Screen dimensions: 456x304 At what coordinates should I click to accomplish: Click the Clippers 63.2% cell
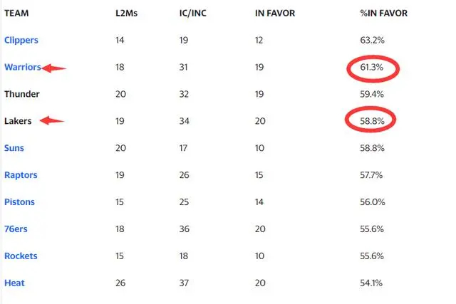pyautogui.click(x=373, y=41)
